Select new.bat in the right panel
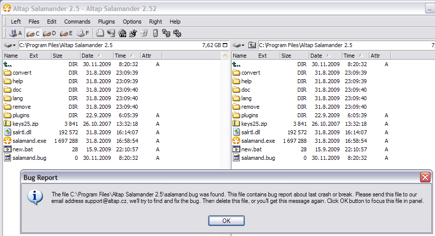This screenshot has width=435, height=236. point(247,149)
